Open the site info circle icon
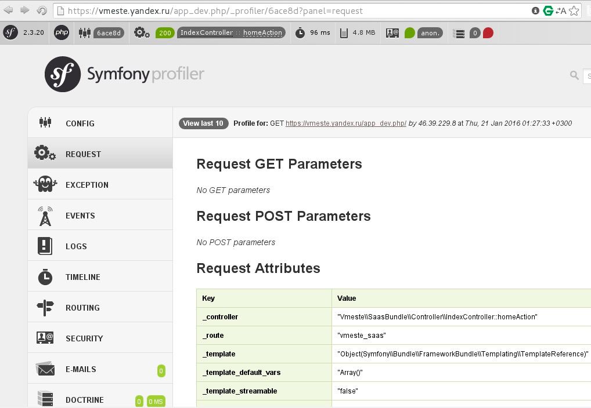The width and height of the screenshot is (591, 408). point(535,10)
